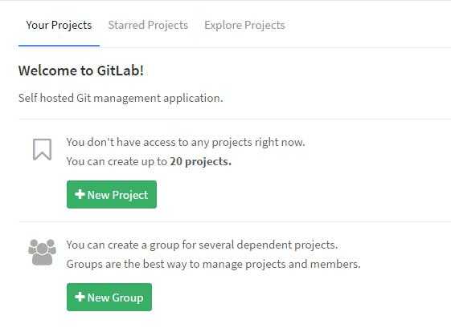Click the gray group people icon
451x328 pixels.
(x=42, y=252)
